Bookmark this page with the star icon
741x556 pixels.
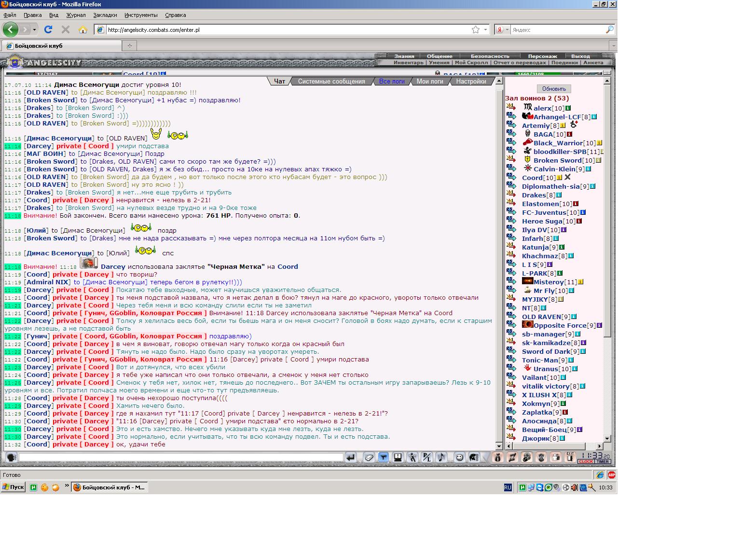pyautogui.click(x=476, y=29)
